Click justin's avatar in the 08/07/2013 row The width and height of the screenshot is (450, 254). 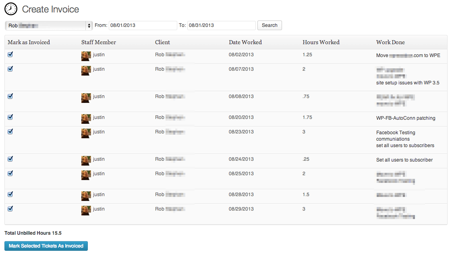86,71
